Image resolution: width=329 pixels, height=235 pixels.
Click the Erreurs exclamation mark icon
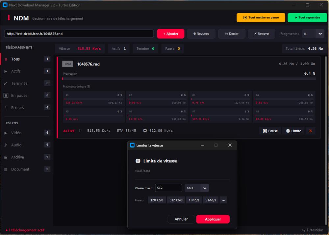click(6, 108)
